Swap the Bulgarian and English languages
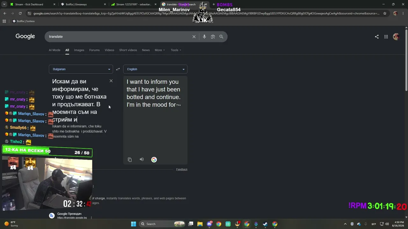 [x=118, y=69]
